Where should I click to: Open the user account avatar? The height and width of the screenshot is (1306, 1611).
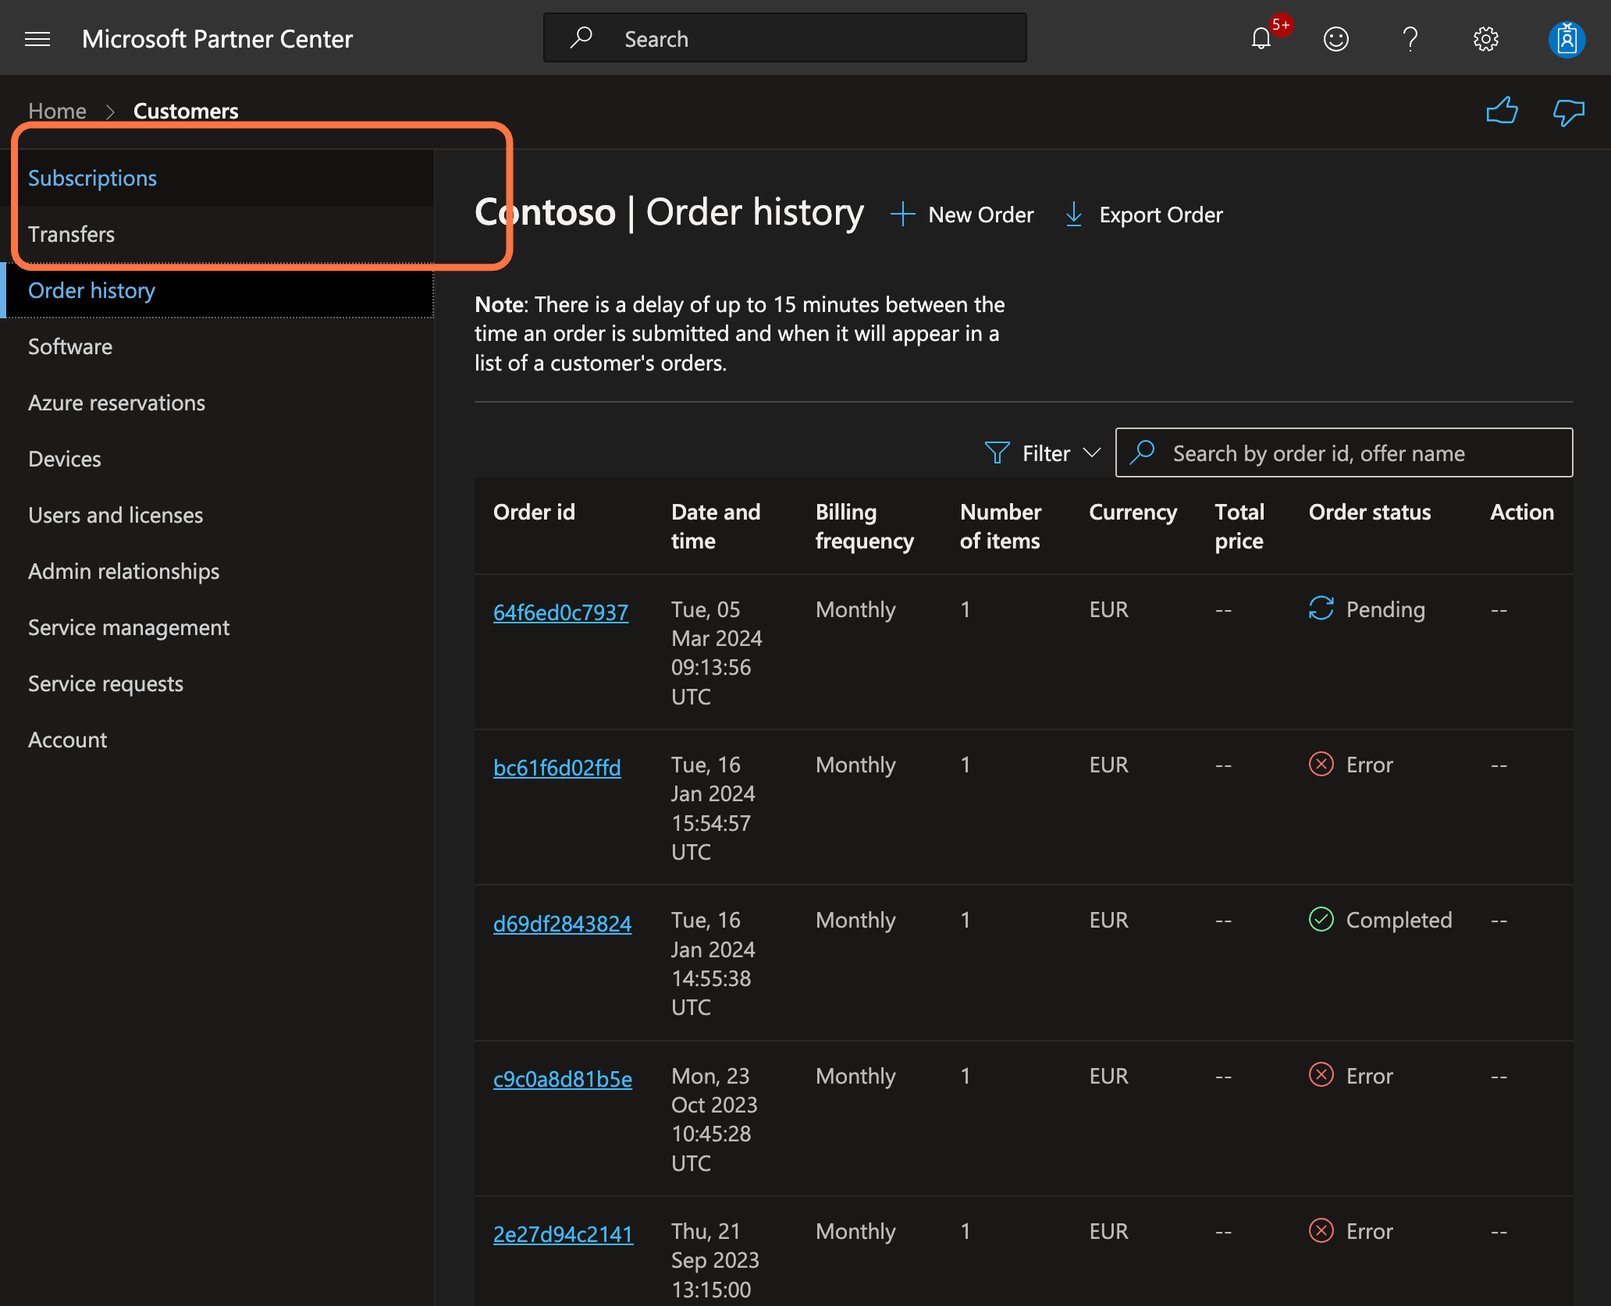1567,39
